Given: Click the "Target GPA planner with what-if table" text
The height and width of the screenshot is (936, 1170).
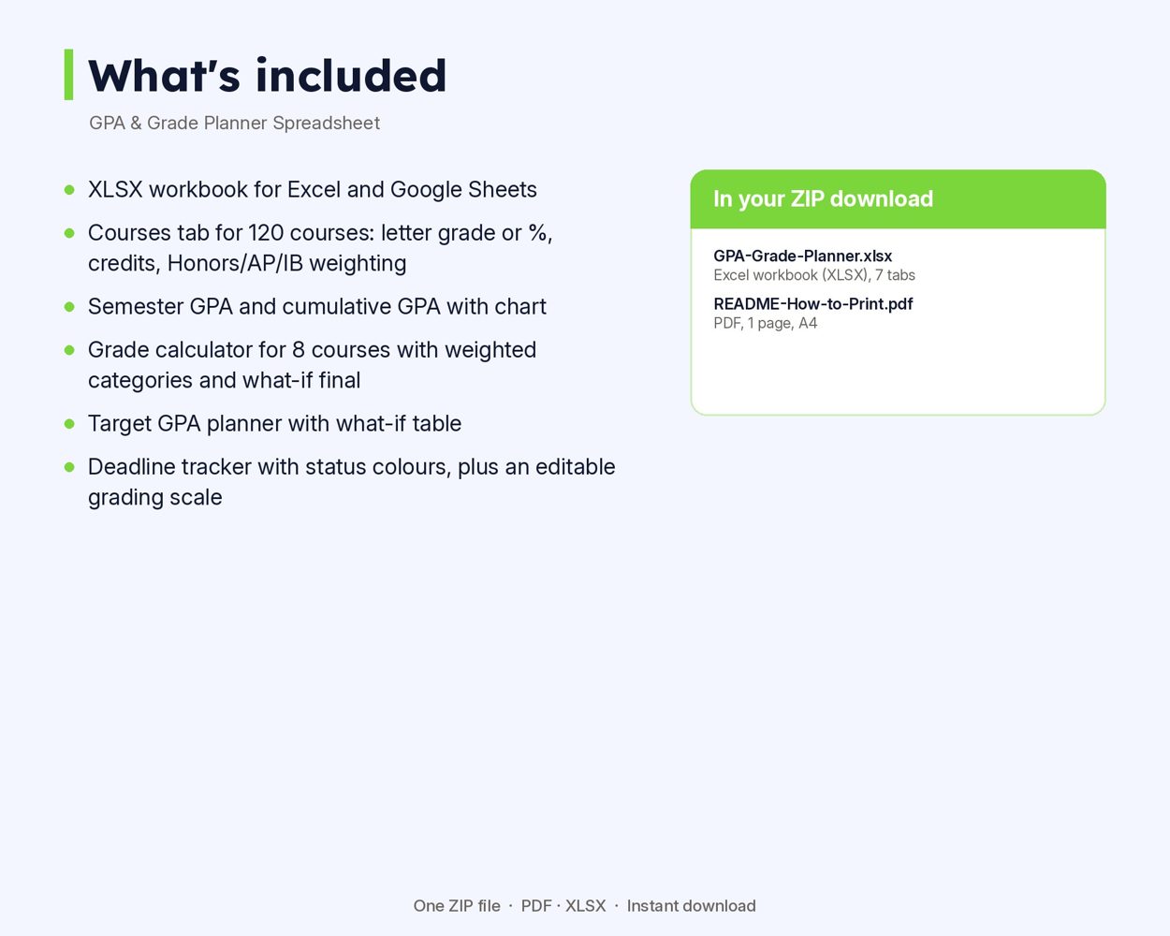Looking at the screenshot, I should click(x=274, y=424).
